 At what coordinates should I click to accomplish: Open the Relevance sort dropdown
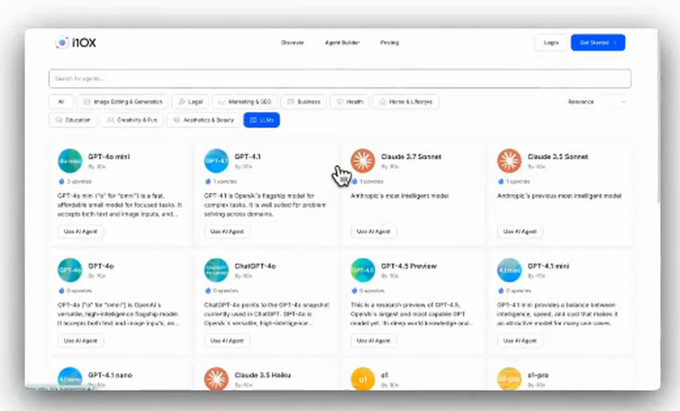[596, 102]
